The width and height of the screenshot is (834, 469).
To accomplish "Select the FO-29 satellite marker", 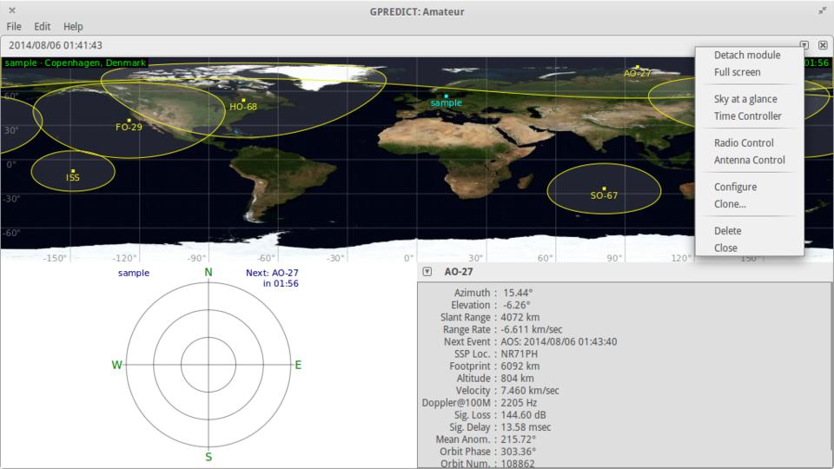I will click(x=129, y=121).
